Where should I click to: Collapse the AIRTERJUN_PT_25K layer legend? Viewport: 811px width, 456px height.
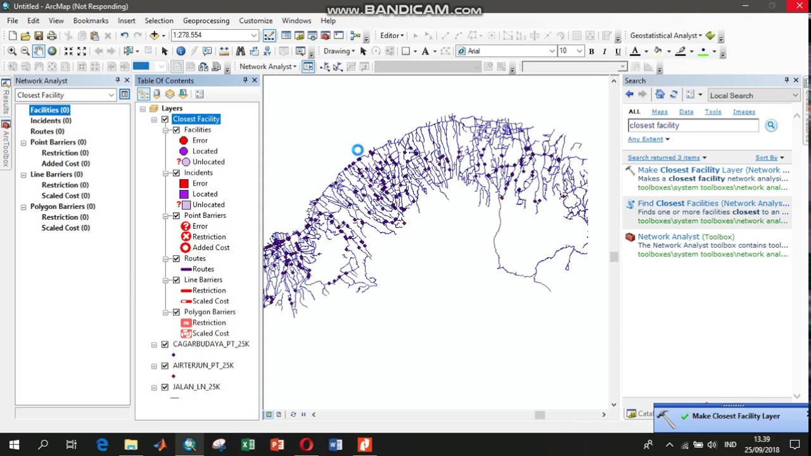click(154, 366)
